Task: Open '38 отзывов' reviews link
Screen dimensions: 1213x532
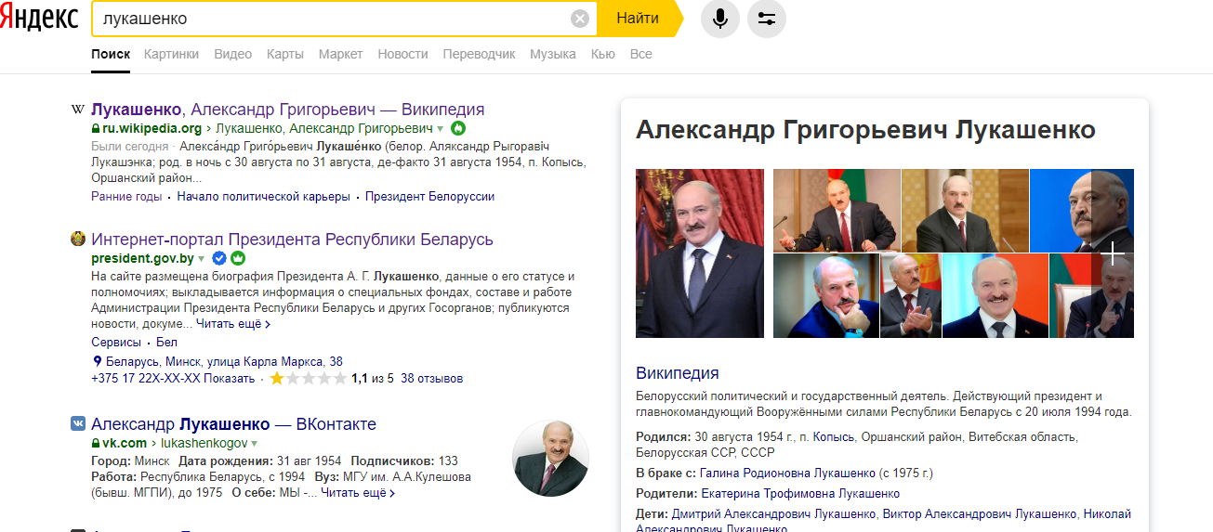Action: pyautogui.click(x=431, y=379)
